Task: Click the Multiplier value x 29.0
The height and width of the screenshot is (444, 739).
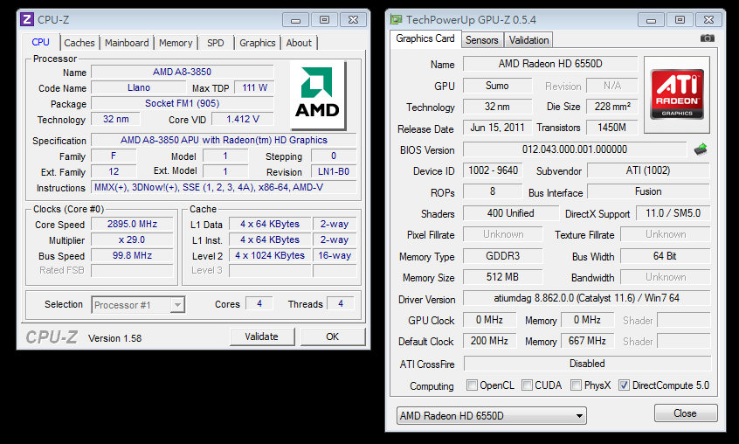Action: point(132,239)
